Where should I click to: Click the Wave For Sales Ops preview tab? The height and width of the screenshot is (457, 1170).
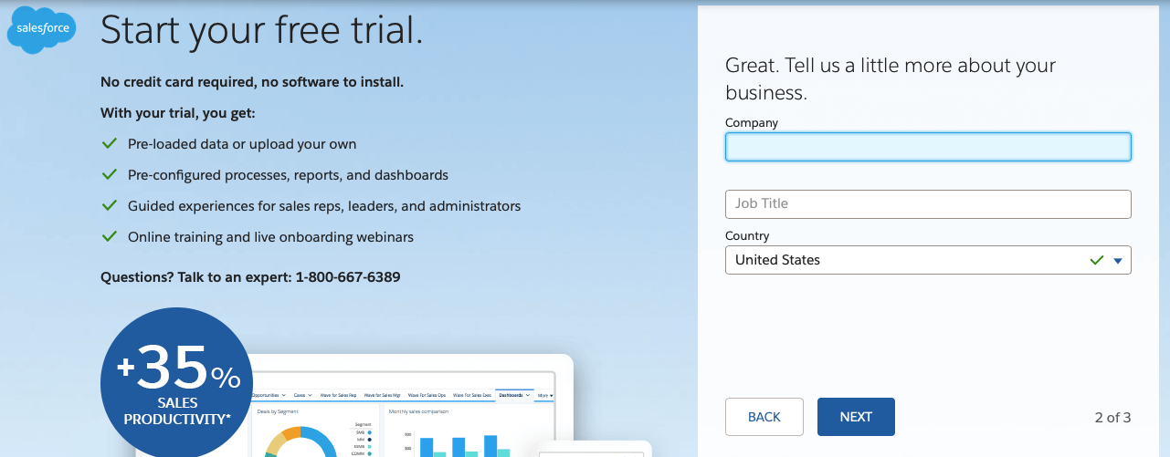tap(427, 395)
